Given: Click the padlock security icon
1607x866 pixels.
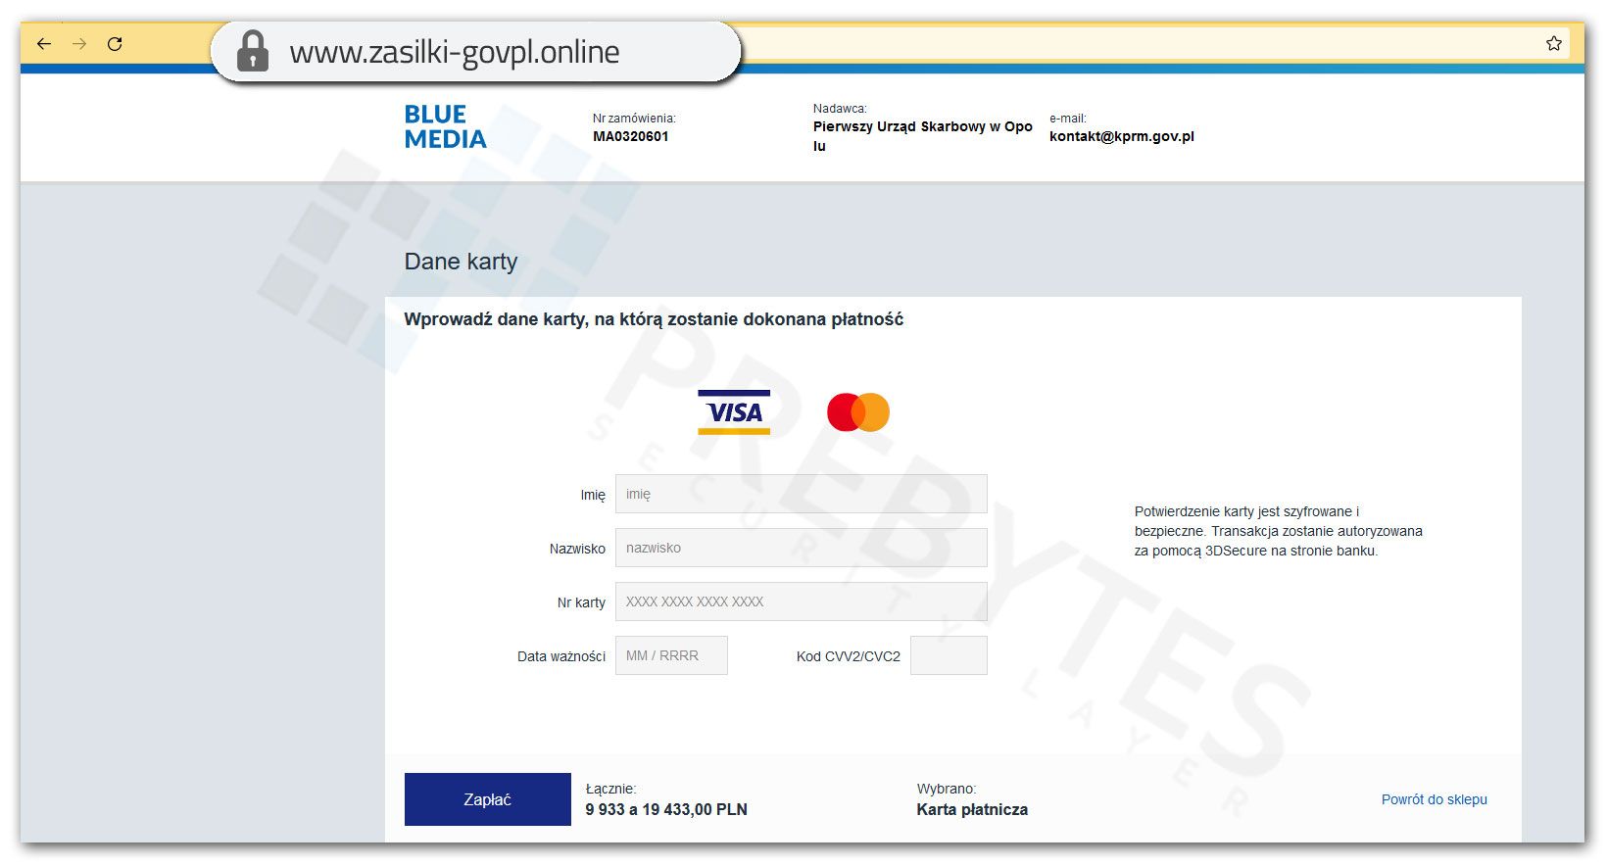Looking at the screenshot, I should click(253, 51).
